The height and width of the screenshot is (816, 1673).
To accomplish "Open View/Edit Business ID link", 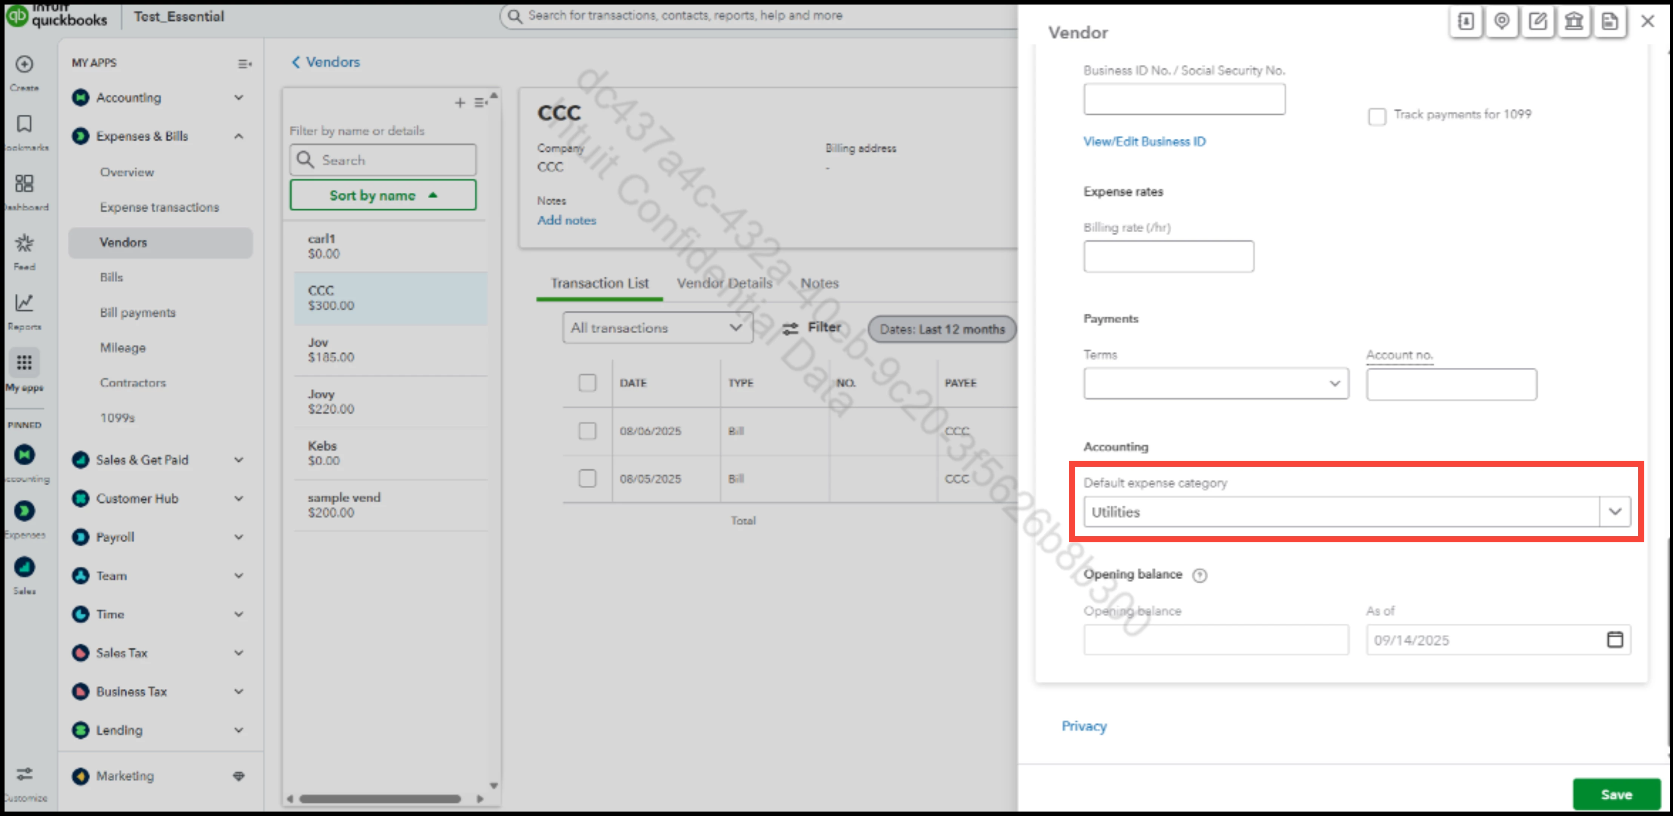I will pos(1144,141).
